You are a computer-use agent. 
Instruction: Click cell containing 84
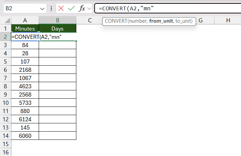click(25, 45)
